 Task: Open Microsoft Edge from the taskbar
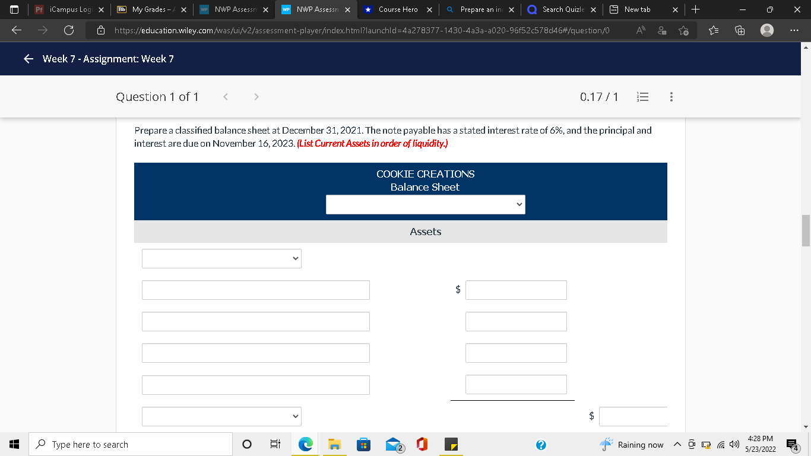tap(305, 444)
